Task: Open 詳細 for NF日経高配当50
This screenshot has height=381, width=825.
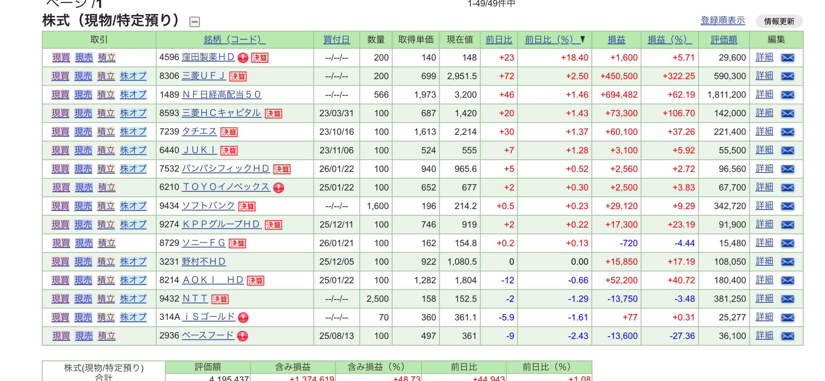Action: click(764, 95)
